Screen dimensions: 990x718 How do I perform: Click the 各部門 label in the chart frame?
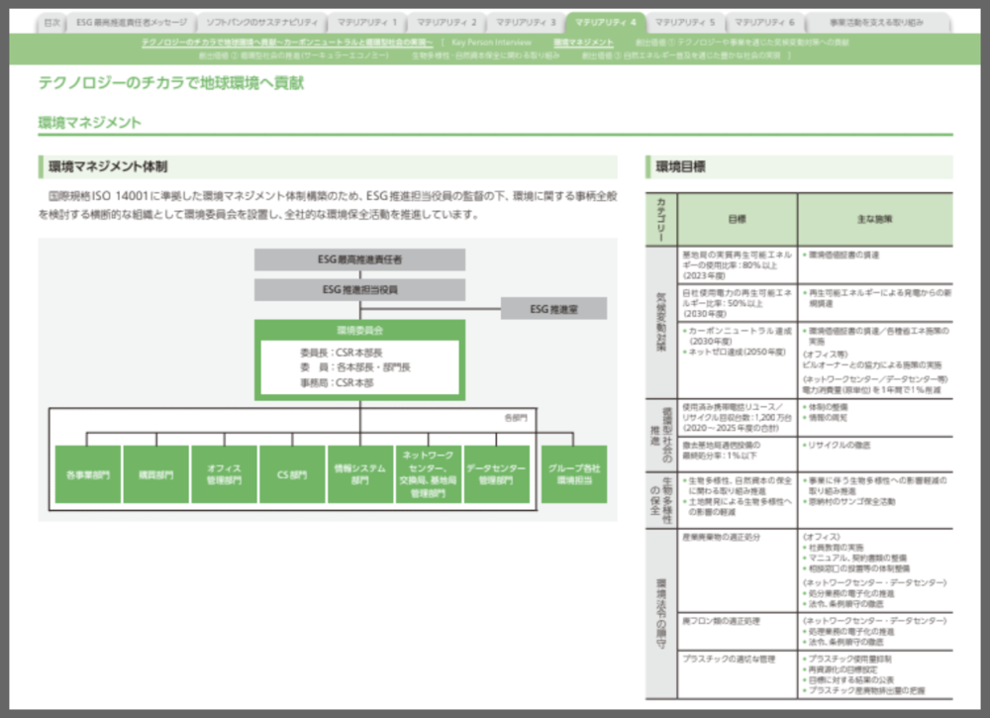coord(516,417)
